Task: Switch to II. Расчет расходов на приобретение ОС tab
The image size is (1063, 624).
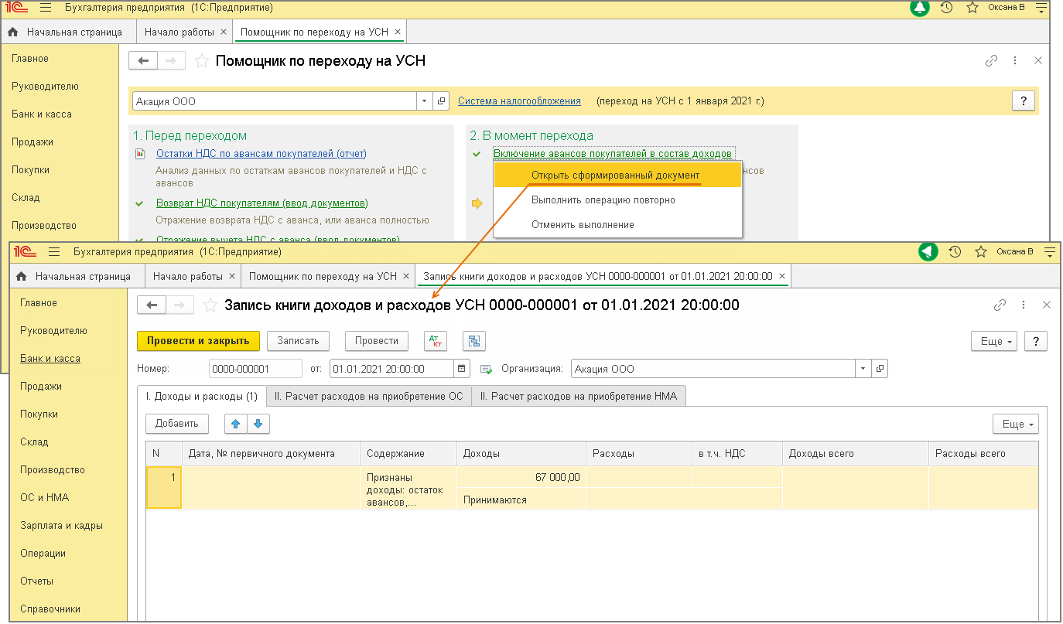Action: (x=368, y=396)
